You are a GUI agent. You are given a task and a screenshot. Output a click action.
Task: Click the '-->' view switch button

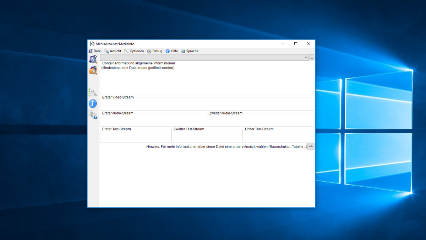pos(311,146)
